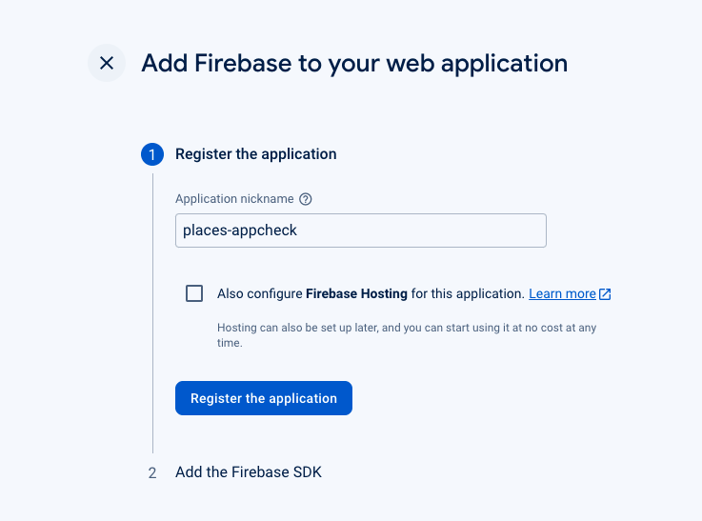
Task: Click the page title "Add Firebase to your web application"
Action: click(x=354, y=64)
